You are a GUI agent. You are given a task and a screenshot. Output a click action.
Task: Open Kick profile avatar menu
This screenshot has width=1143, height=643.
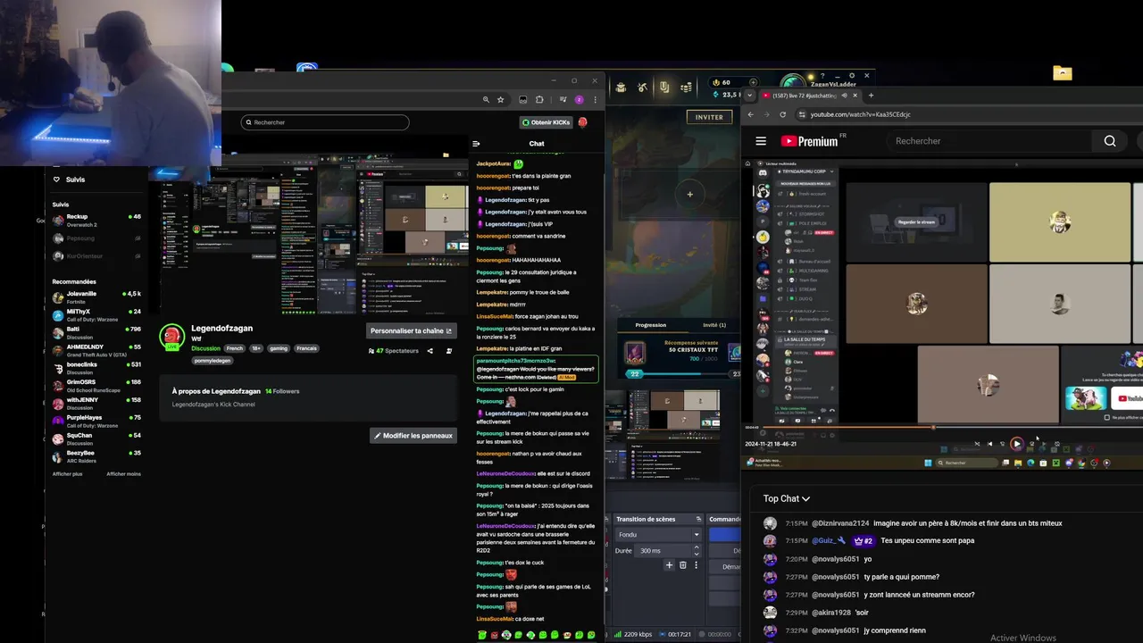click(x=582, y=122)
